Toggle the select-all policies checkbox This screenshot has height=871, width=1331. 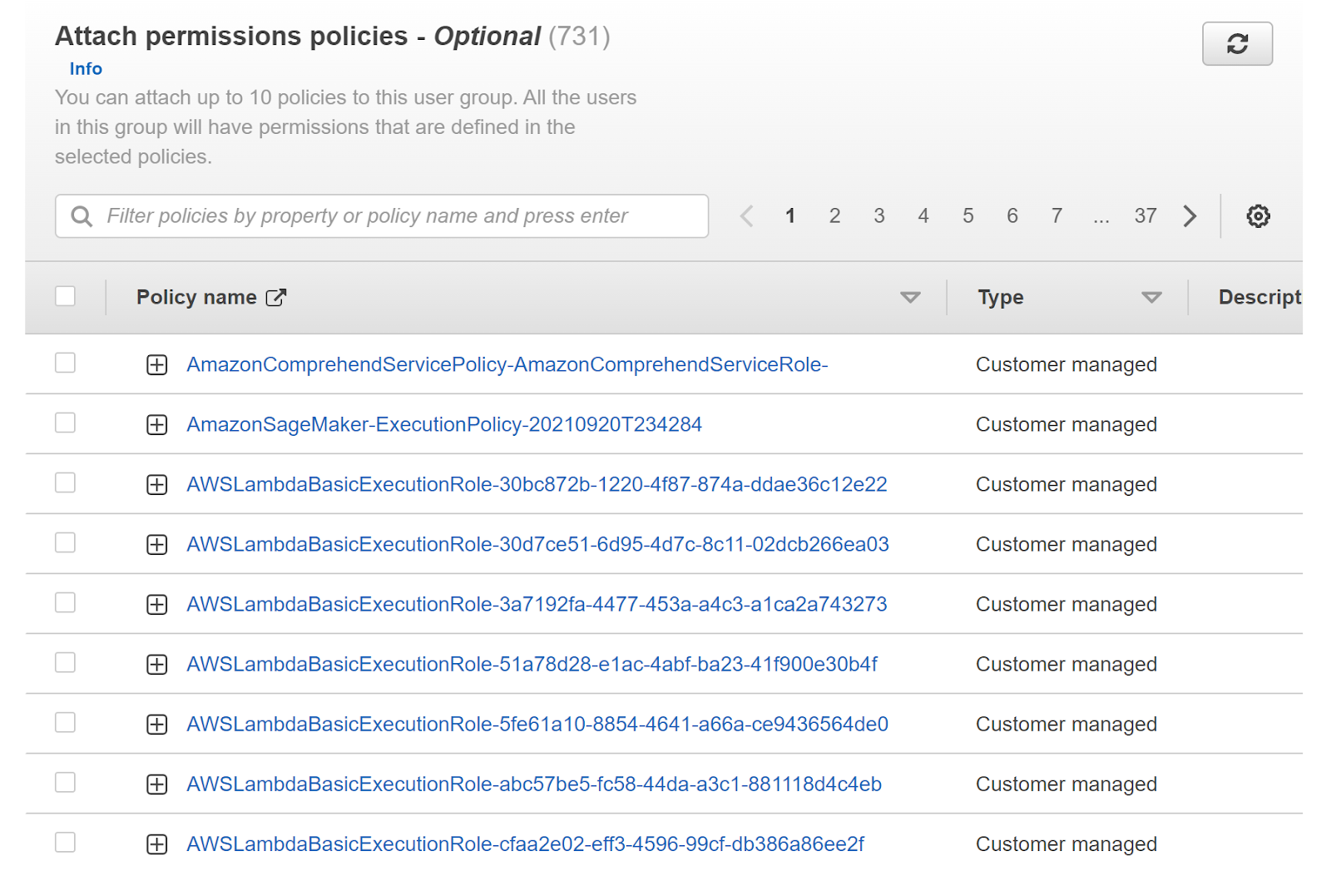[x=65, y=296]
